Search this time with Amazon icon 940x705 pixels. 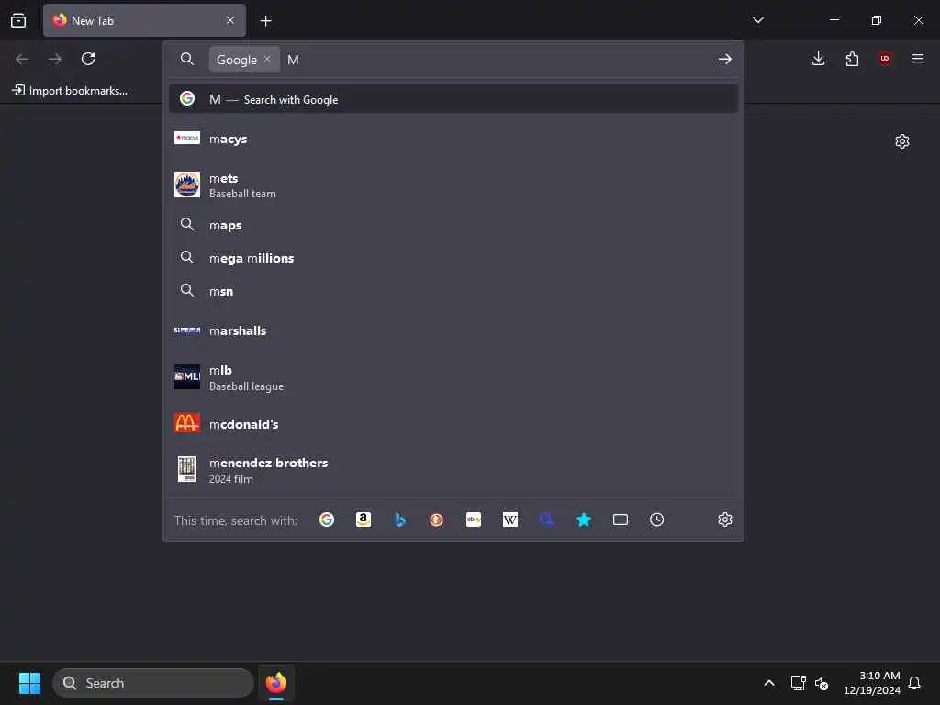pyautogui.click(x=364, y=520)
